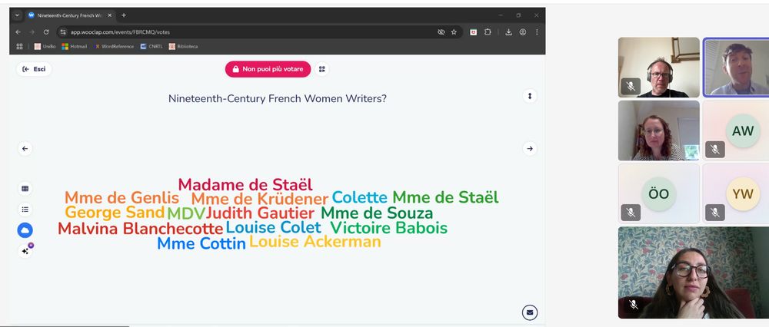Select the Nineteenth-Century French tab
Image resolution: width=769 pixels, height=327 pixels.
(x=69, y=15)
